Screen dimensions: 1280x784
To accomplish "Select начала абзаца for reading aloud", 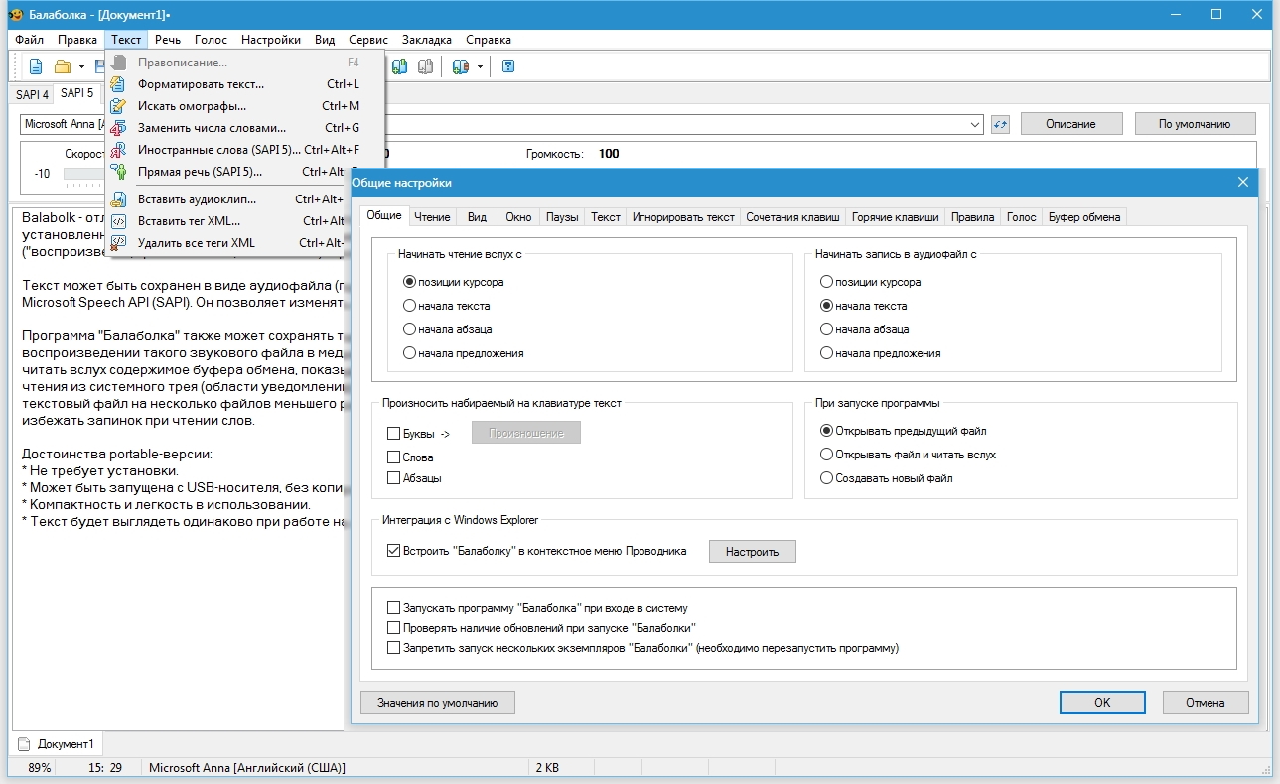I will coord(409,329).
